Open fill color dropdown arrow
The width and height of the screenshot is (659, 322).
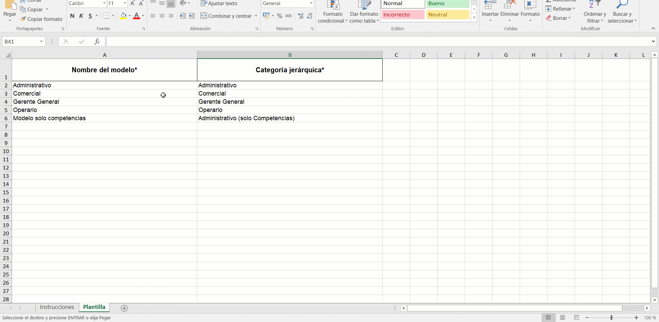click(130, 16)
